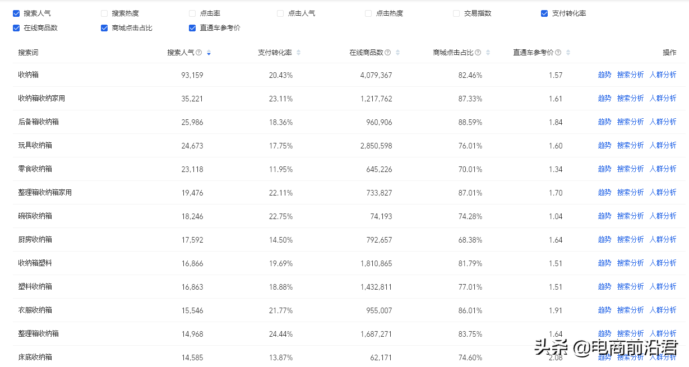The width and height of the screenshot is (689, 367).
Task: Enable the 交易指数 checkbox
Action: pos(456,12)
